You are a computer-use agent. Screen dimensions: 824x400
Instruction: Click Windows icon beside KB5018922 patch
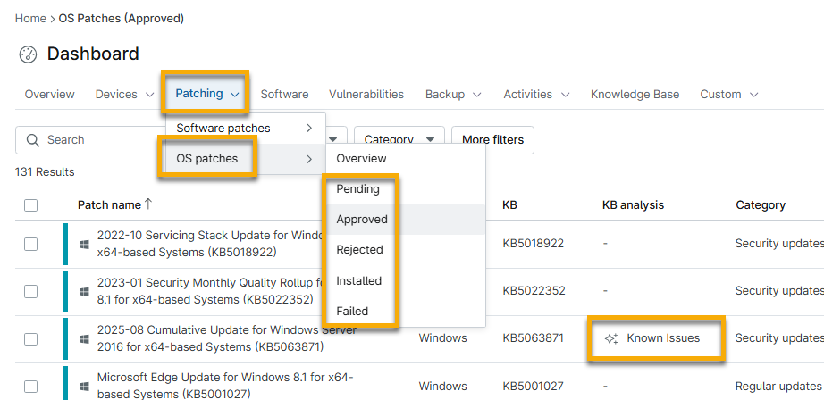point(84,244)
